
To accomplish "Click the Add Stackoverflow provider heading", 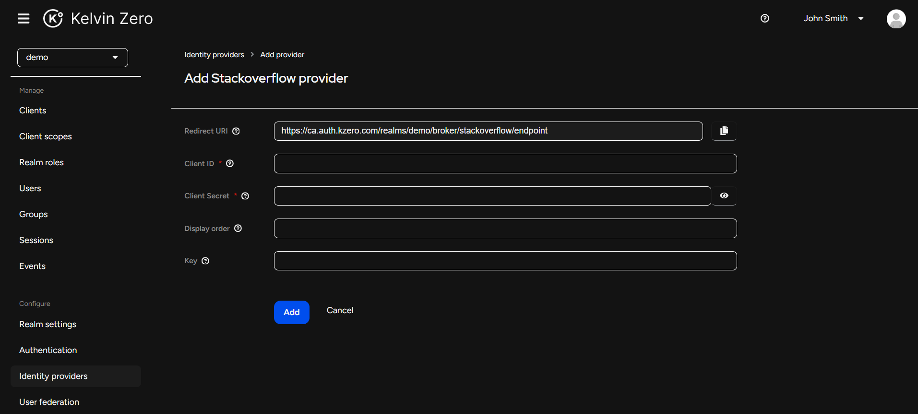I will [266, 78].
